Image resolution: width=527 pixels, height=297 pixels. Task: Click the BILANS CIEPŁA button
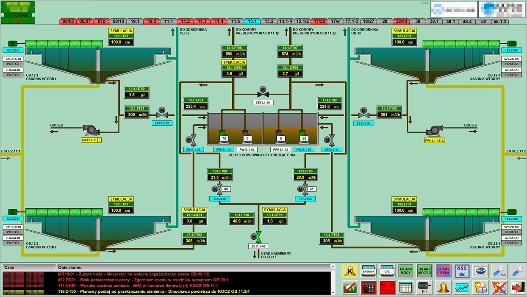[443, 271]
